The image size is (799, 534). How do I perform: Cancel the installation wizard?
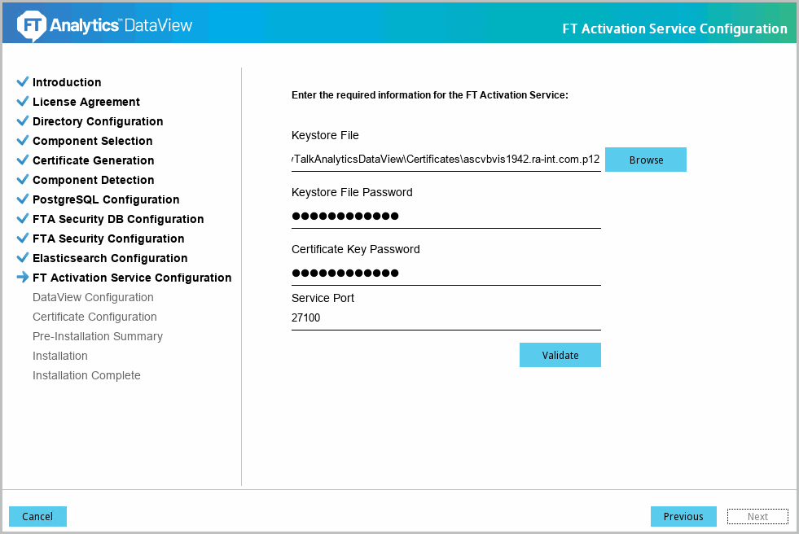37,516
